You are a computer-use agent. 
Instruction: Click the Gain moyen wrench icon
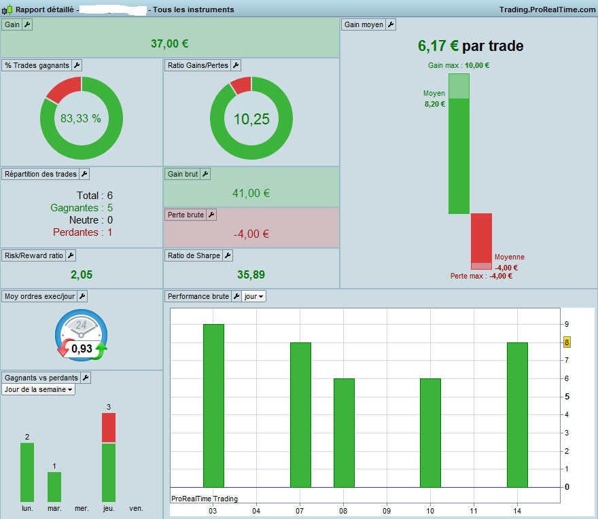(x=391, y=24)
